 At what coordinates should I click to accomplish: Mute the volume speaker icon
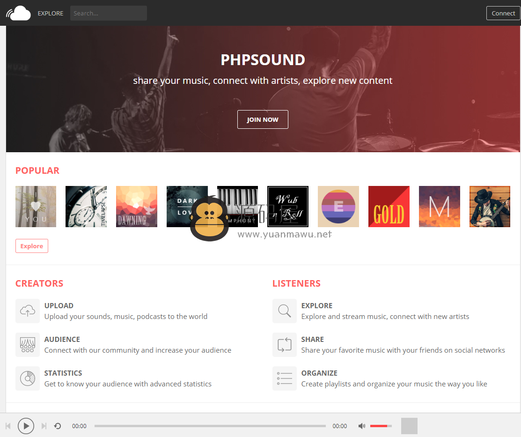click(x=361, y=426)
